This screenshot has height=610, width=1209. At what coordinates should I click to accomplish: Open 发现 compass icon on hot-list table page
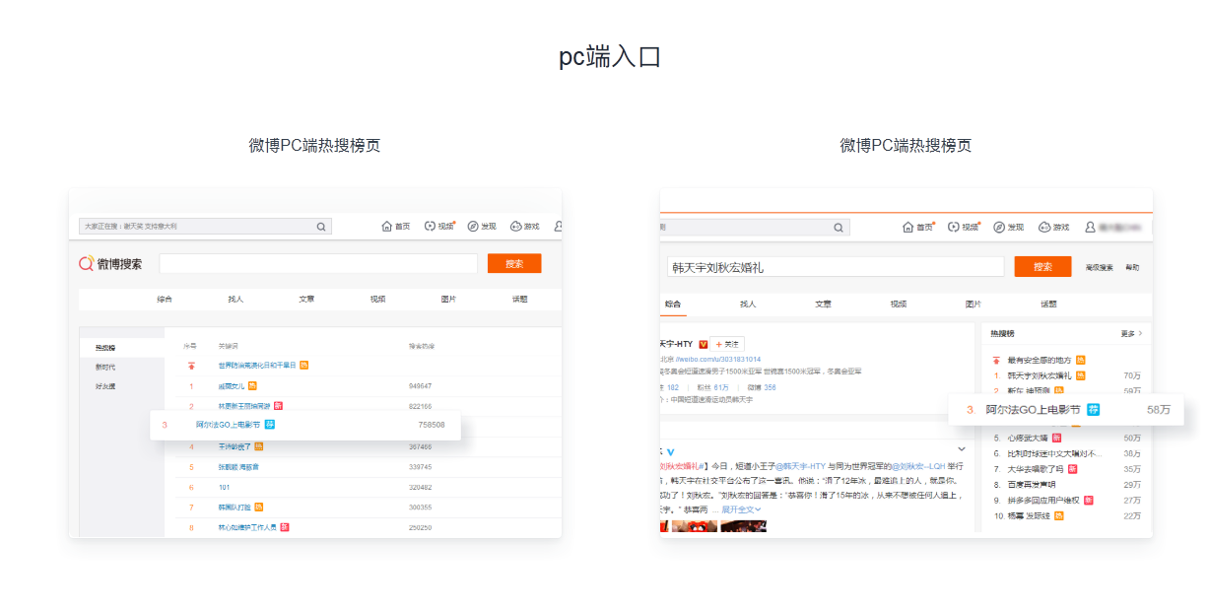(473, 227)
